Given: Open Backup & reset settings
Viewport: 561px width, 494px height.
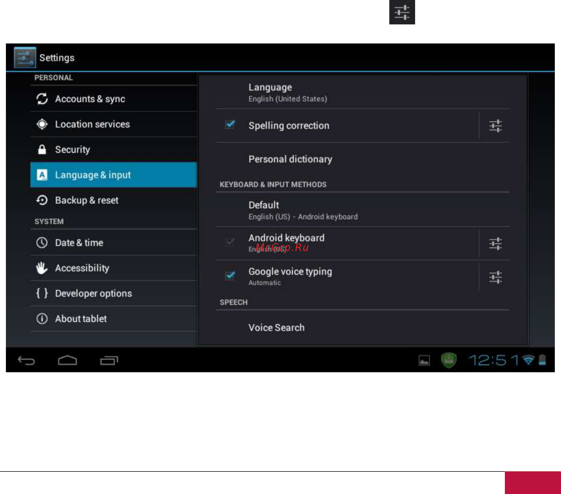Looking at the screenshot, I should coord(114,200).
